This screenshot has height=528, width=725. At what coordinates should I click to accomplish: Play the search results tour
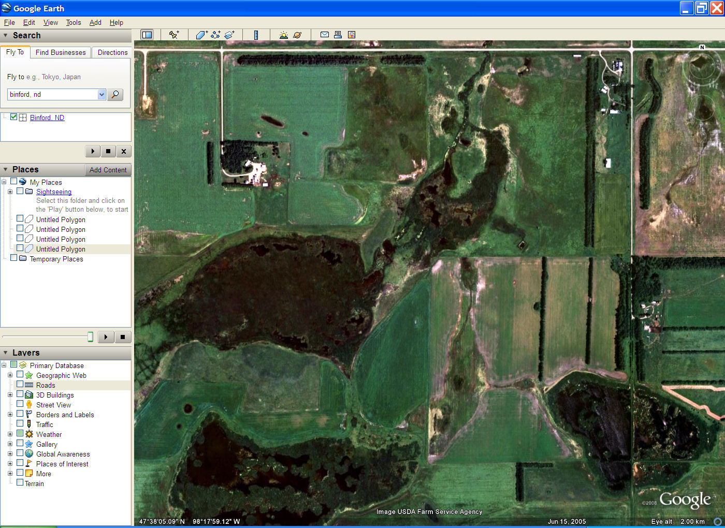(x=93, y=151)
